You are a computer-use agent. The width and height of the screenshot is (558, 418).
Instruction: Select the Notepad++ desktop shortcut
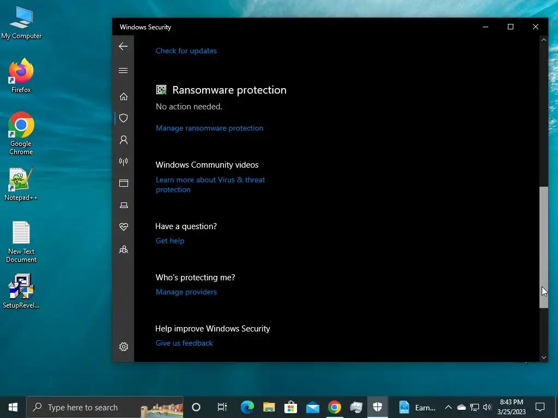pyautogui.click(x=21, y=184)
